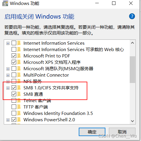The width and height of the screenshot is (141, 141).
Task: Click the folder icon next to Internet Information Services
Action: 19,43
